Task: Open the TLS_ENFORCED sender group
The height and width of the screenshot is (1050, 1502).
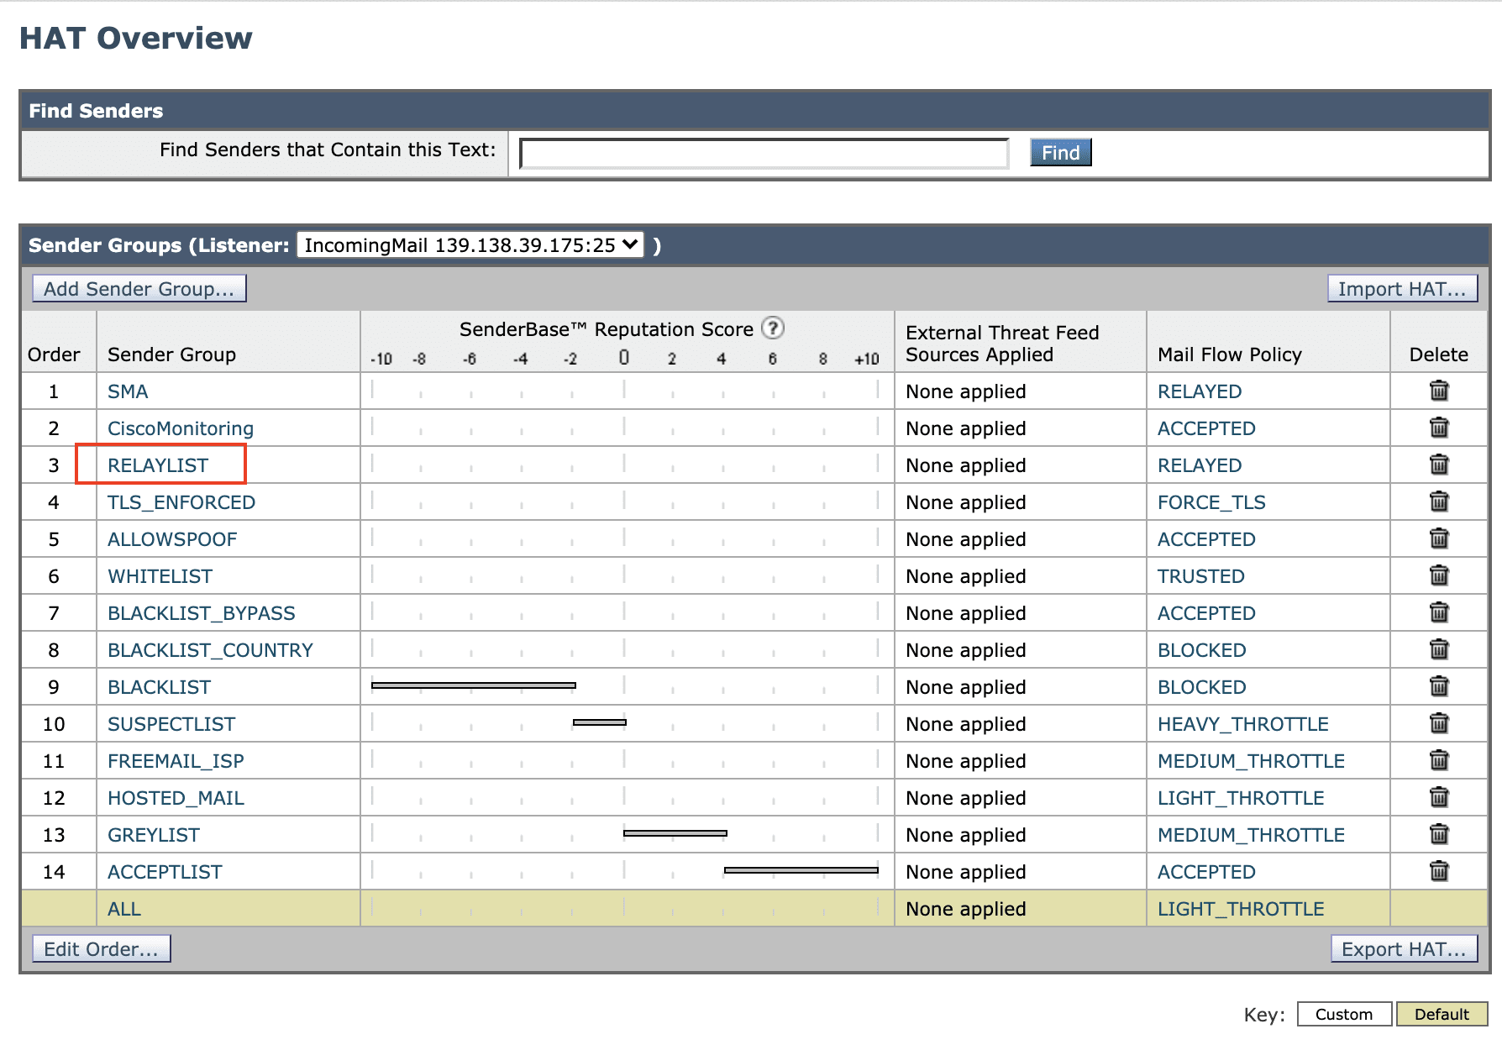Action: click(x=181, y=502)
